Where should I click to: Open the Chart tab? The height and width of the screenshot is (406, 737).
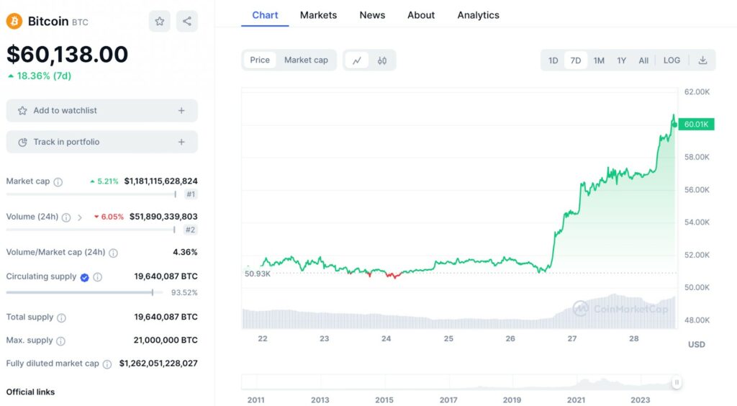[265, 15]
